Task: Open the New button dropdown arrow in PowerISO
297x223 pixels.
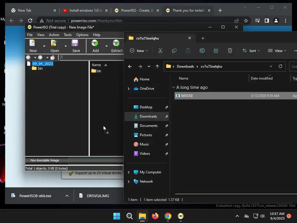Action: coord(44,46)
